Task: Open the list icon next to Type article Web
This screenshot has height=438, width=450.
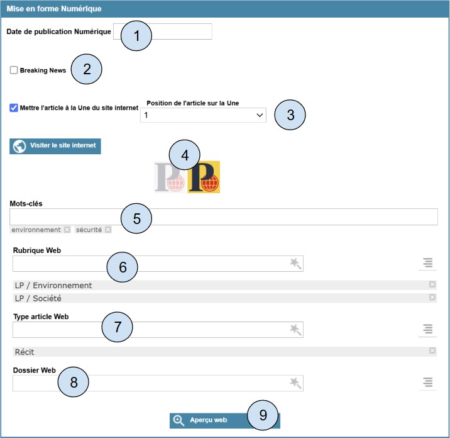Action: (427, 329)
